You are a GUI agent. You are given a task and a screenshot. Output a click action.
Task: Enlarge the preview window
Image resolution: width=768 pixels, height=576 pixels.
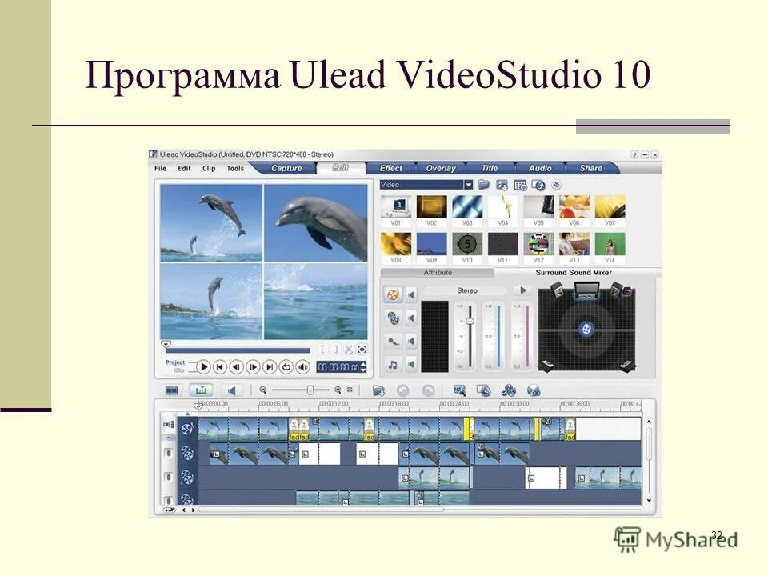tap(362, 350)
